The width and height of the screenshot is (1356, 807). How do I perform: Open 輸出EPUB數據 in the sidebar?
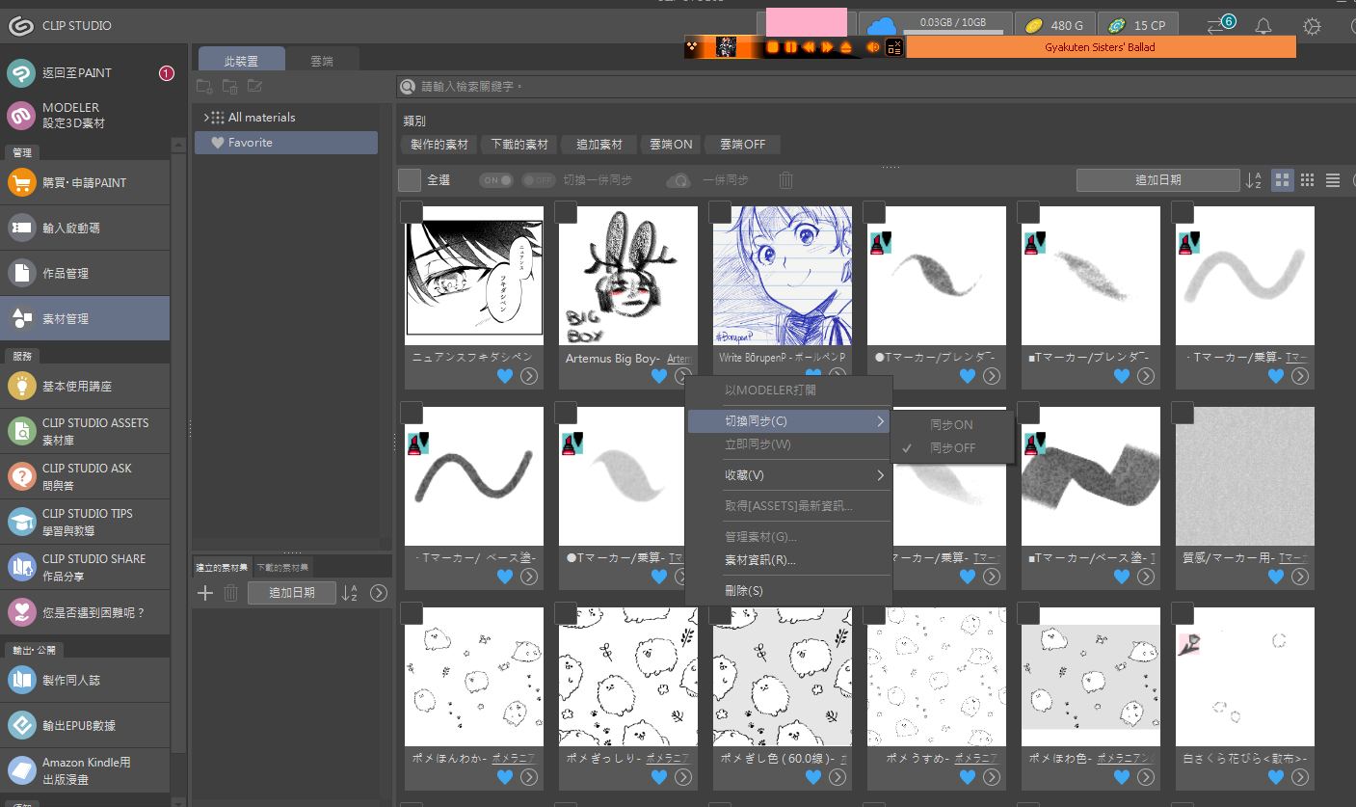[x=85, y=725]
